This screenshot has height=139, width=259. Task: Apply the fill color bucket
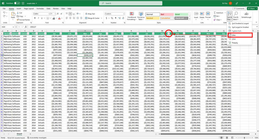coord(54,18)
